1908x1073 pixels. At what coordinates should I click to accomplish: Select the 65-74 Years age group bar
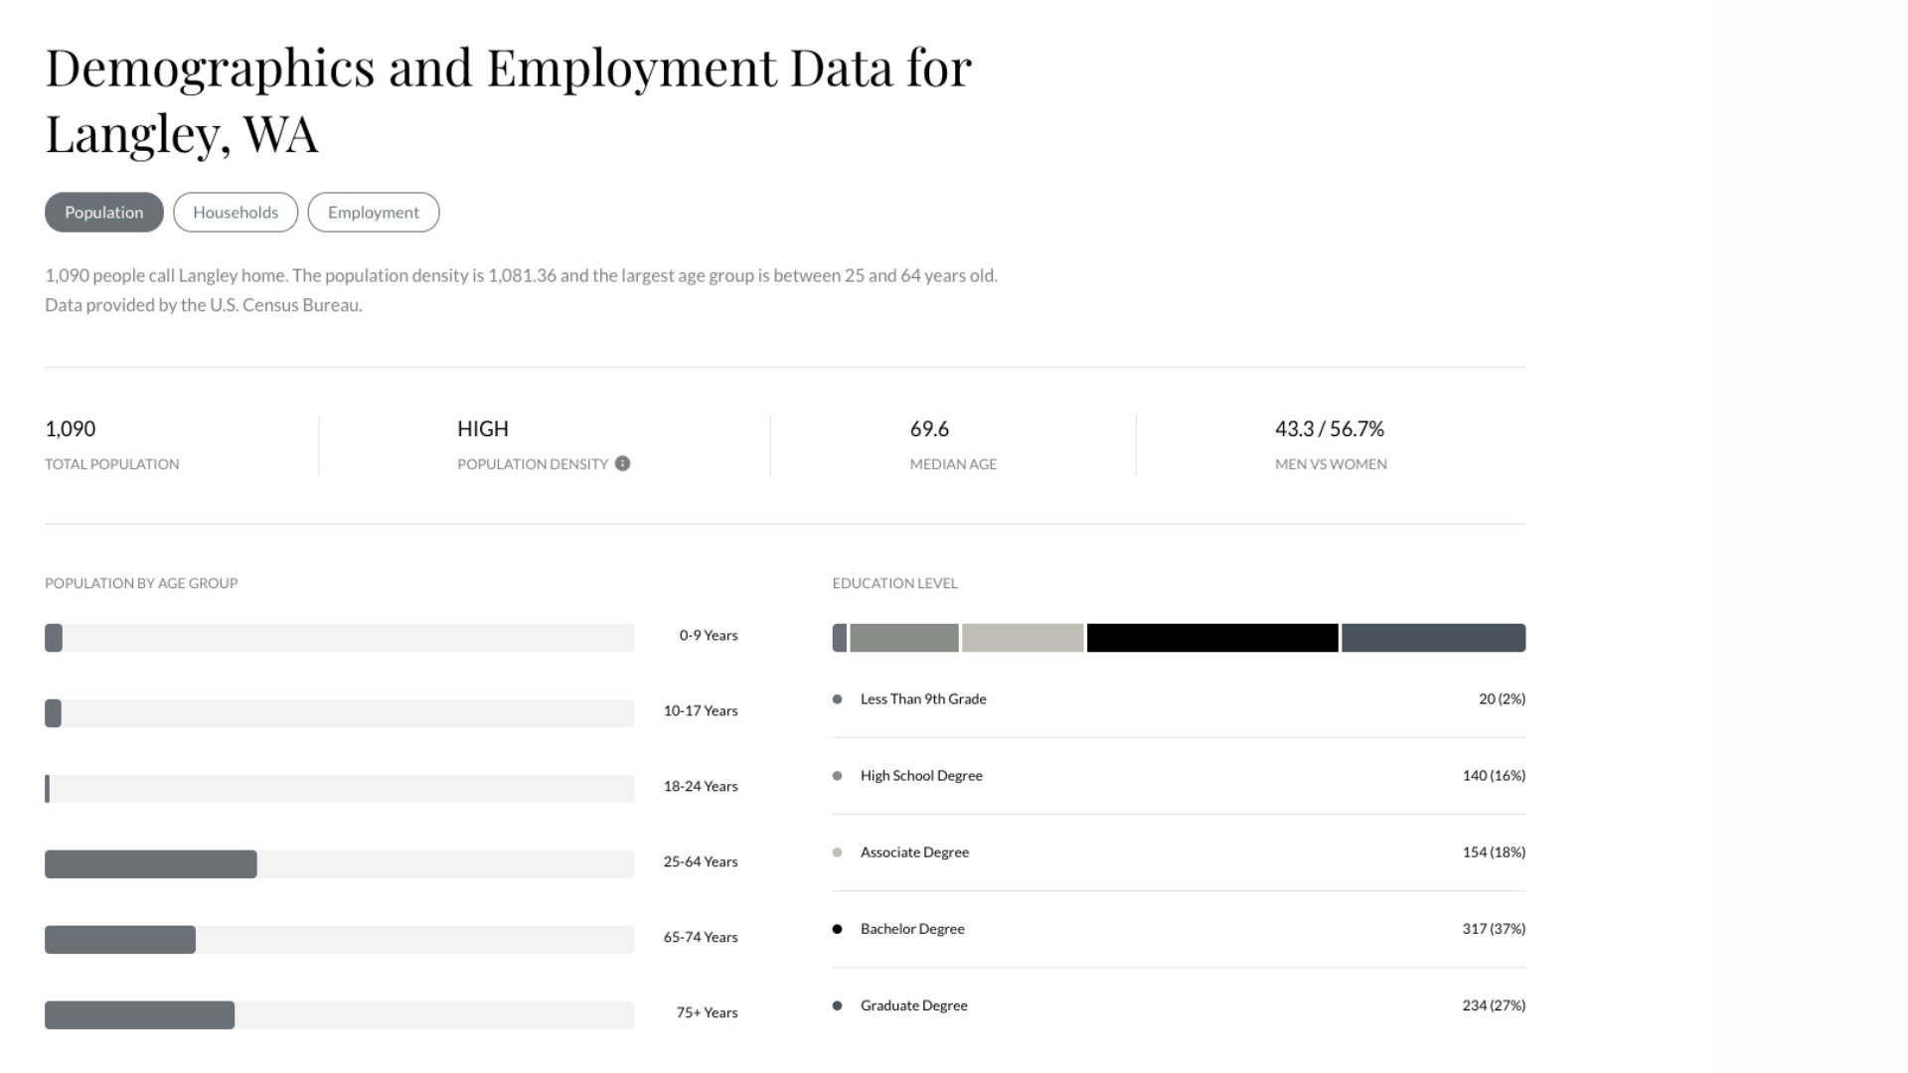point(120,940)
